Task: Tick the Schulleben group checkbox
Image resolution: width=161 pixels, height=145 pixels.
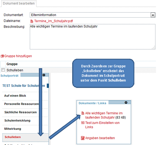Action: tap(3, 70)
